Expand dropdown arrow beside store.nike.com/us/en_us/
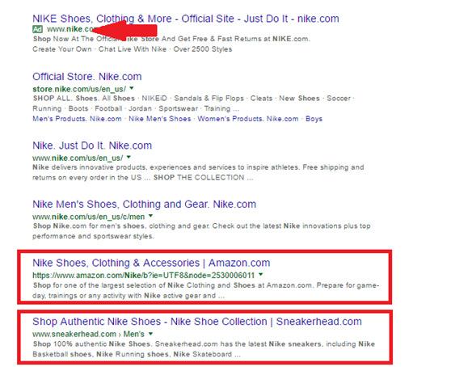Viewport: 451px width, 367px height. 132,88
